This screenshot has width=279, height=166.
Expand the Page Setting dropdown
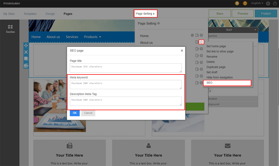click(145, 14)
